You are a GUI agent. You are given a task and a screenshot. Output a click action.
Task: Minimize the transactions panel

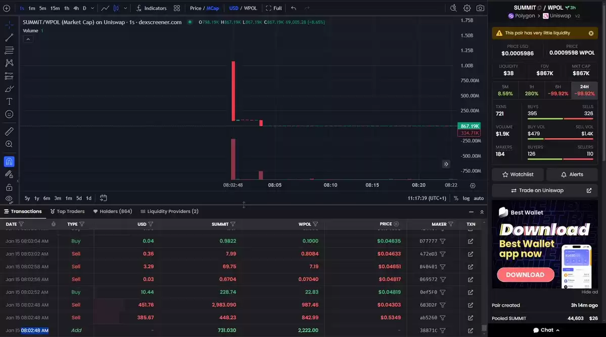pyautogui.click(x=471, y=212)
